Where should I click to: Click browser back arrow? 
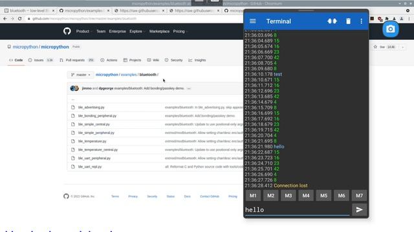(x=5, y=19)
